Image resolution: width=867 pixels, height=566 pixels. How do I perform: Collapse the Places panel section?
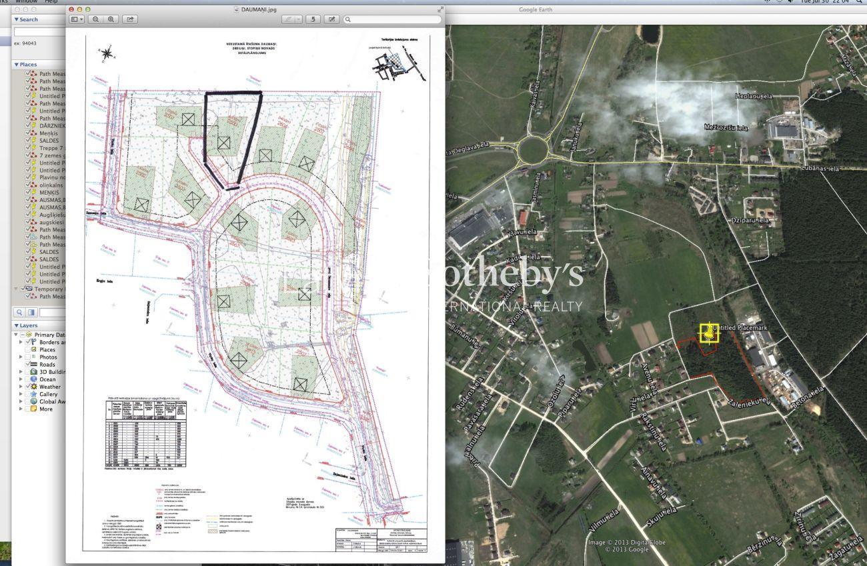17,65
